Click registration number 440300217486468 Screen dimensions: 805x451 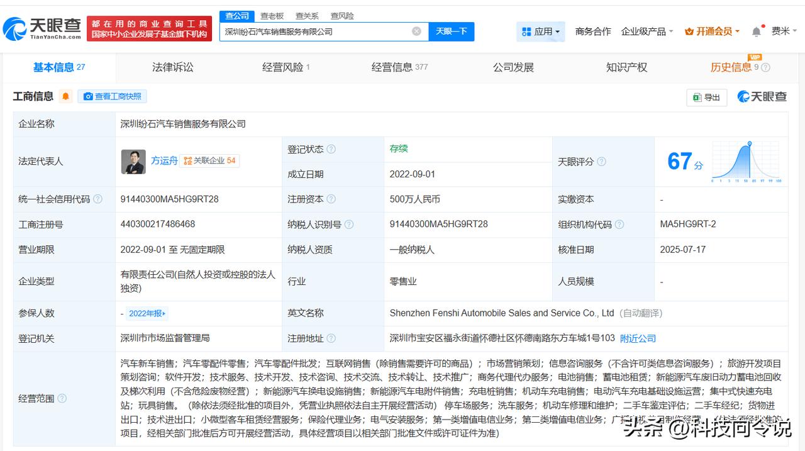[158, 225]
